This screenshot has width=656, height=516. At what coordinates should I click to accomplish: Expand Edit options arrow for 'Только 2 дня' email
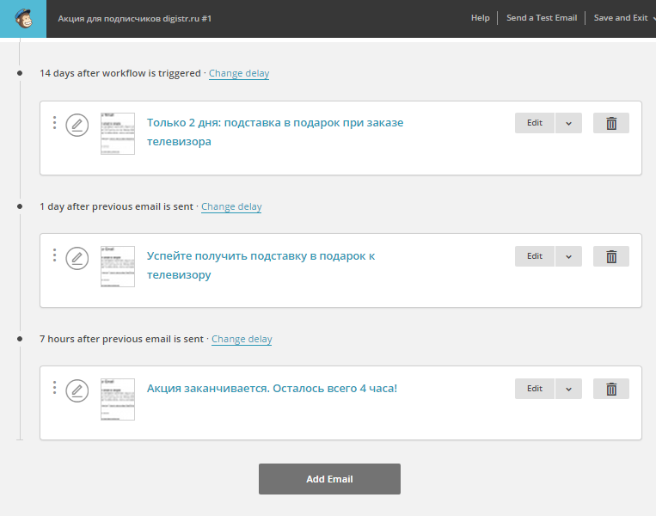[568, 123]
